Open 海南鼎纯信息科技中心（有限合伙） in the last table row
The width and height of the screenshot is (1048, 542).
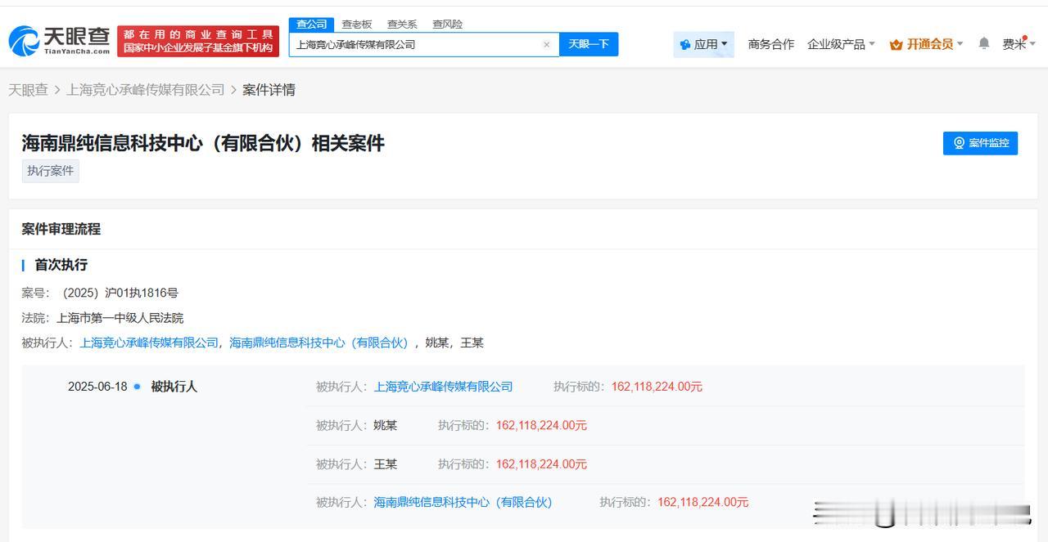point(463,502)
